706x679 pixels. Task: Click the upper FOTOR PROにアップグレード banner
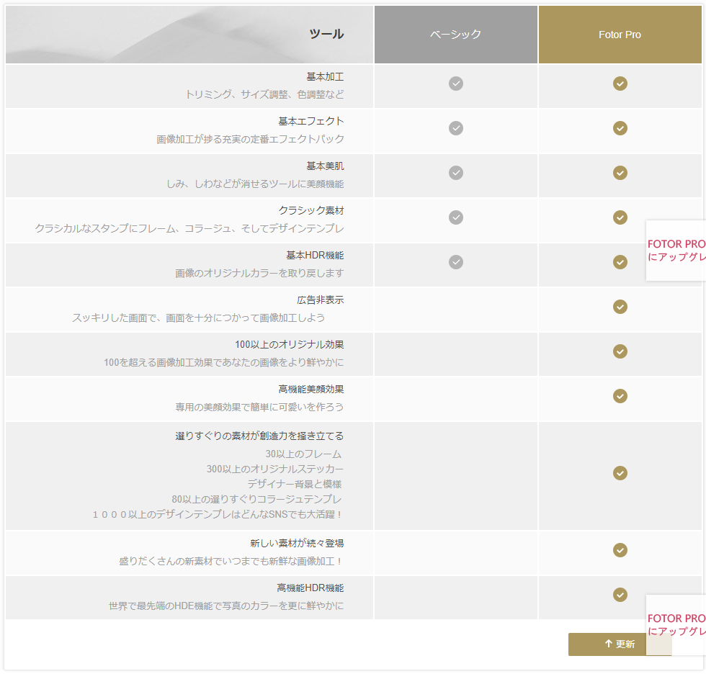click(x=676, y=250)
